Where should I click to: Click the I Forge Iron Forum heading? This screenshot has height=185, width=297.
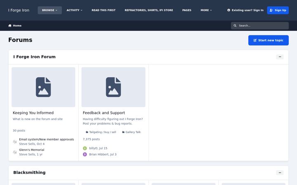click(35, 57)
